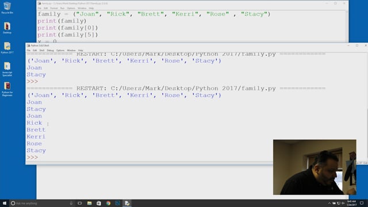The image size is (368, 207).
Task: Click the network icon in system tray
Action: point(339,203)
